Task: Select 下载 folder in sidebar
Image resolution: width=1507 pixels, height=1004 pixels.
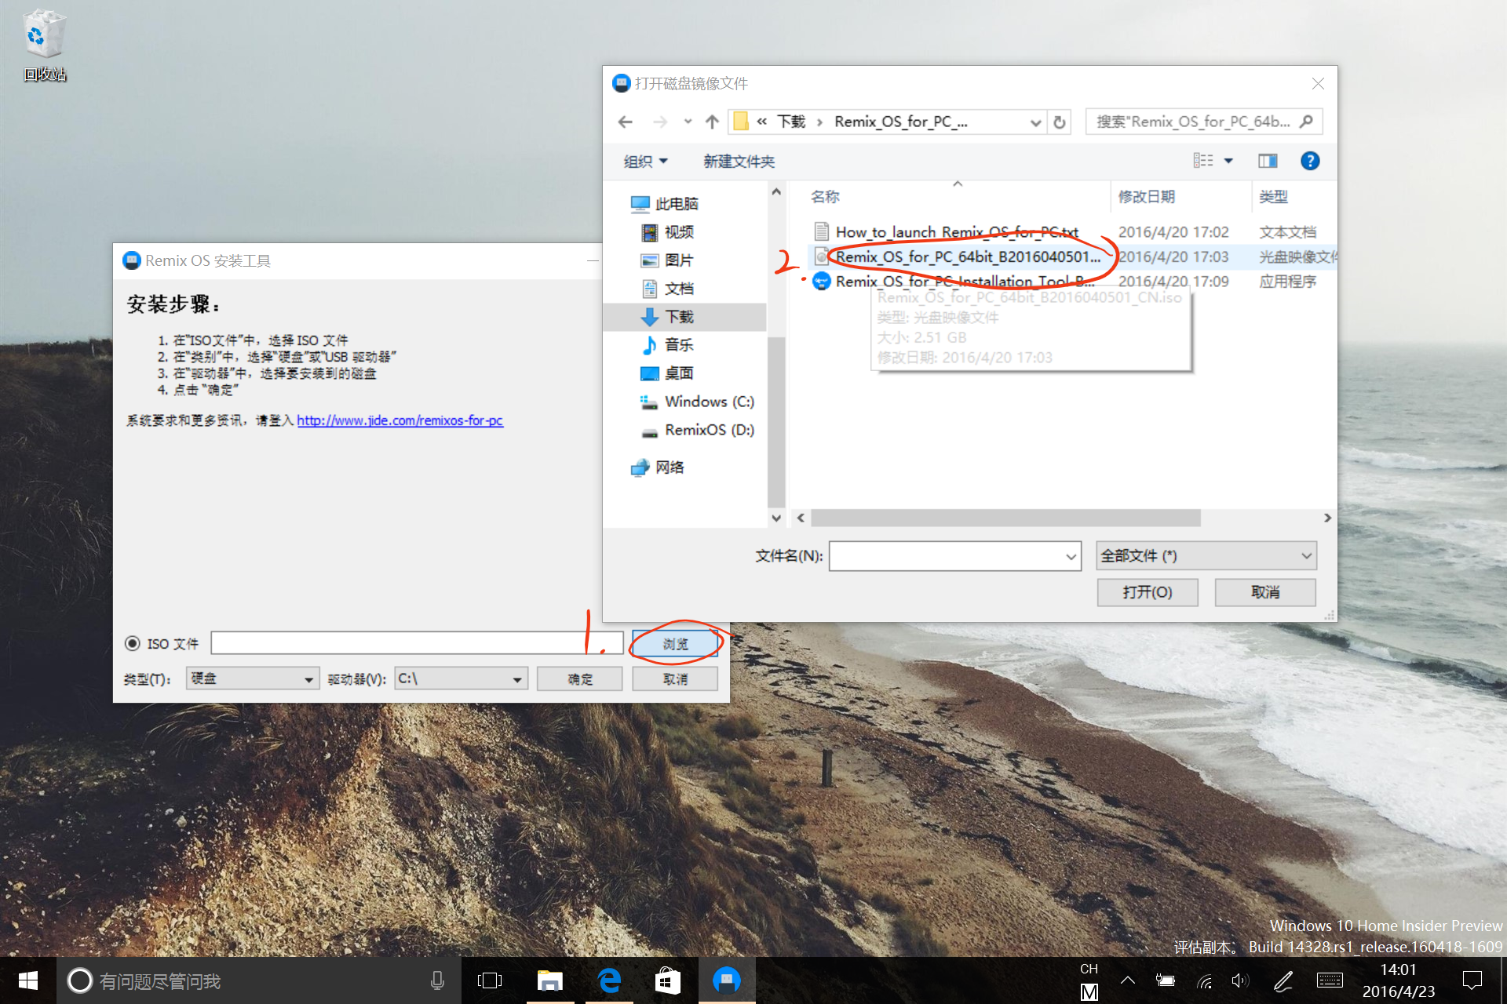Action: 668,317
